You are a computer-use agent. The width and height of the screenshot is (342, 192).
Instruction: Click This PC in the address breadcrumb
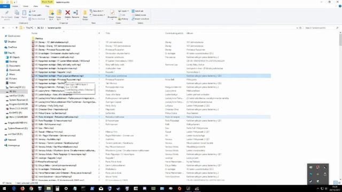[29, 28]
